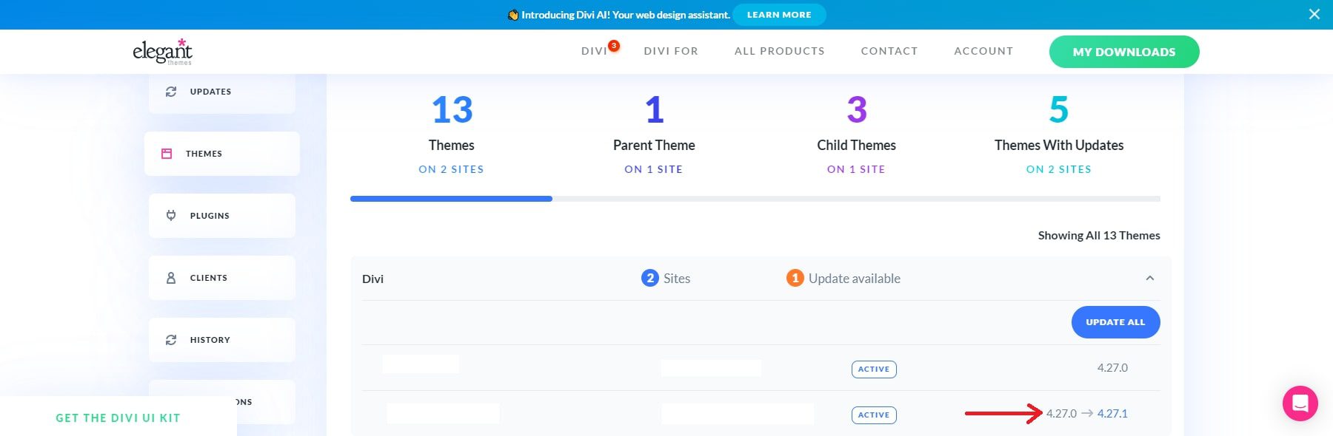Click the Divi theme name
Screen dimensions: 1333x436
pyautogui.click(x=372, y=279)
